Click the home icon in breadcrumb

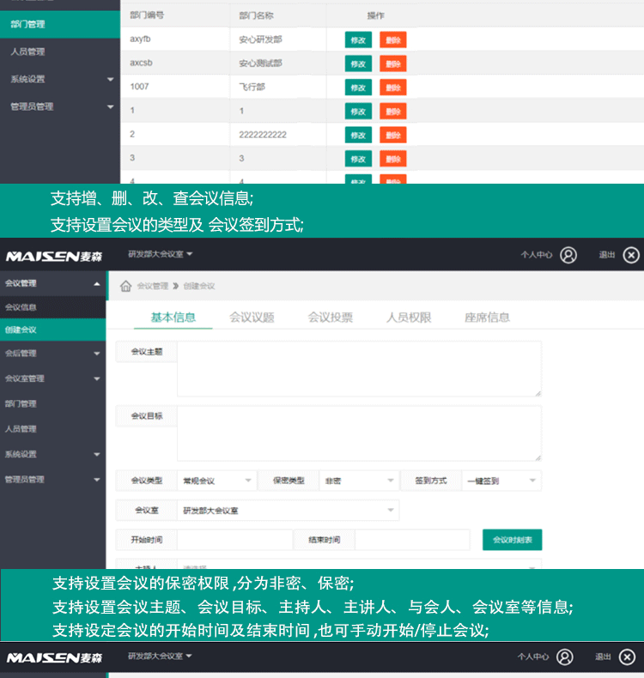pyautogui.click(x=125, y=286)
